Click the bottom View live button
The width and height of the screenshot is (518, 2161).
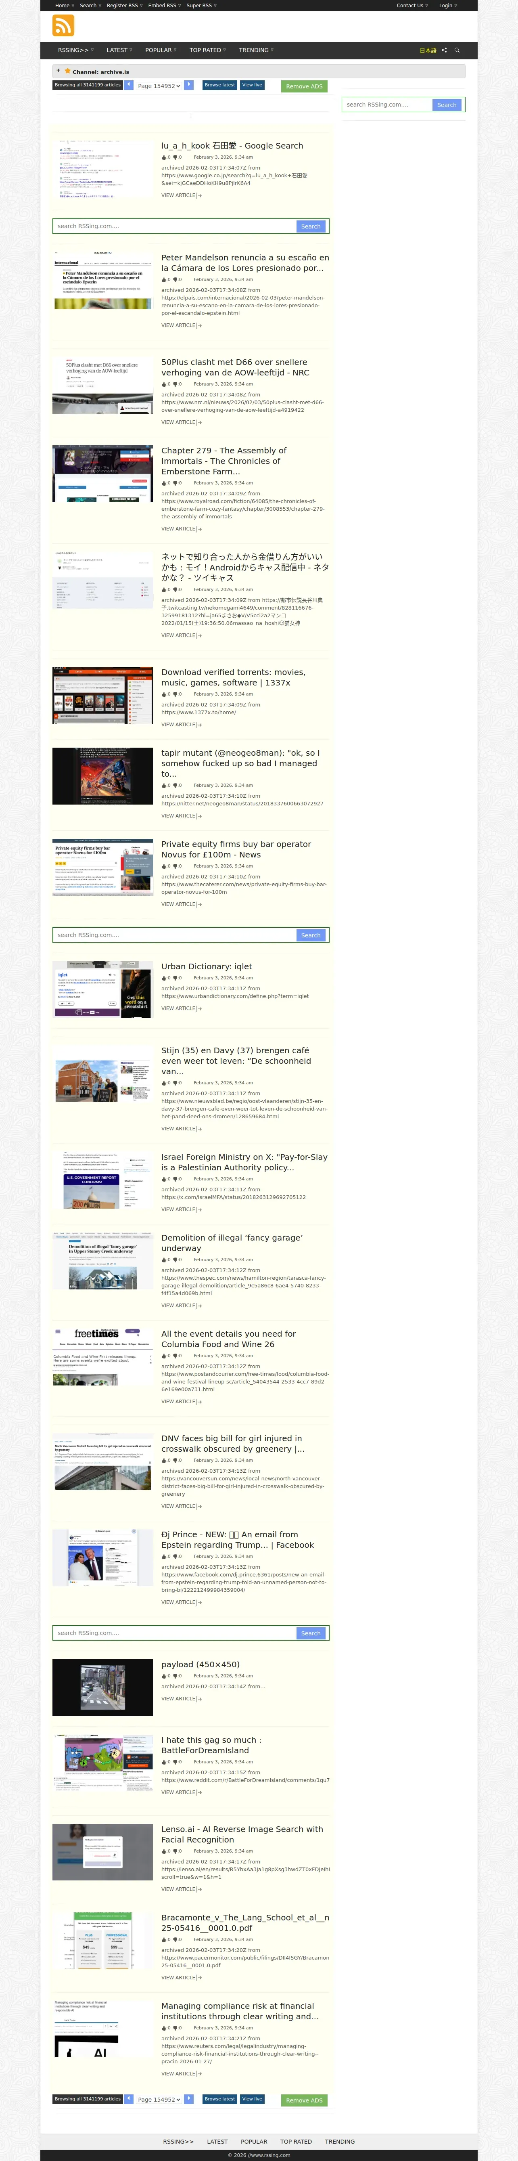click(252, 2099)
